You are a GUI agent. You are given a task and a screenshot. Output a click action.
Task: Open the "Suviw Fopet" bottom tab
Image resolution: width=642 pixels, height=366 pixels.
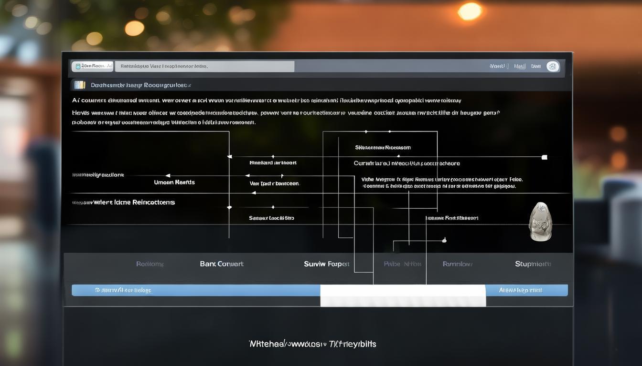(327, 264)
